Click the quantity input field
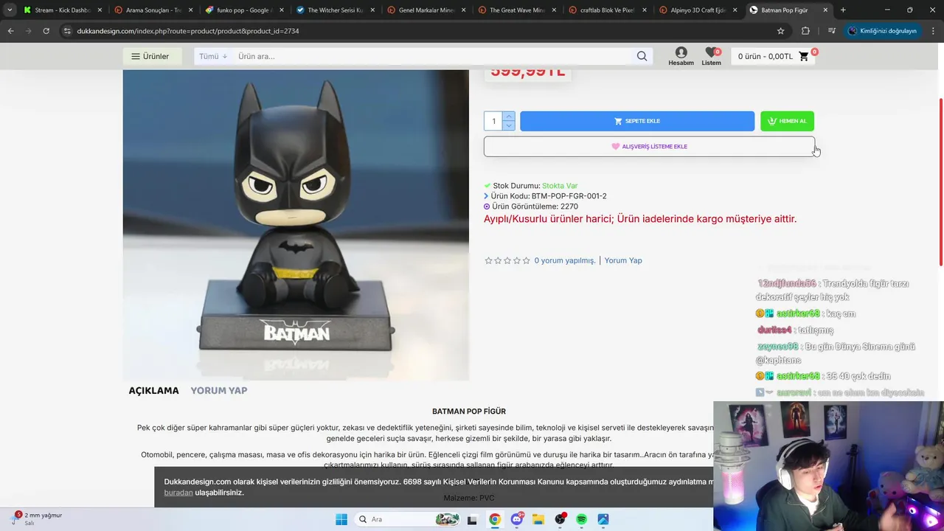944x531 pixels. pyautogui.click(x=493, y=121)
